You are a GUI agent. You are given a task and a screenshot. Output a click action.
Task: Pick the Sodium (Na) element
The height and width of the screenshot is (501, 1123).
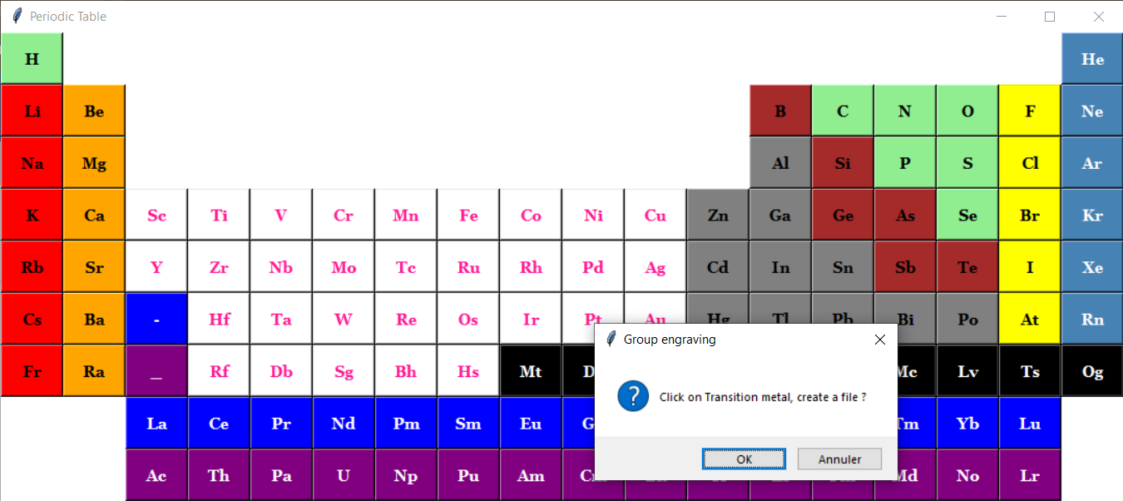pyautogui.click(x=32, y=163)
